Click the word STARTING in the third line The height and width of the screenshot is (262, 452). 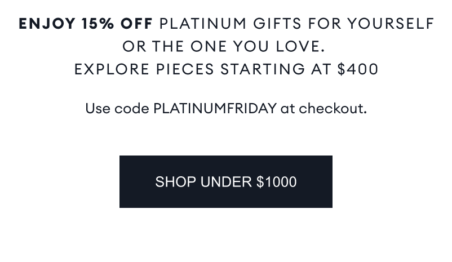262,69
